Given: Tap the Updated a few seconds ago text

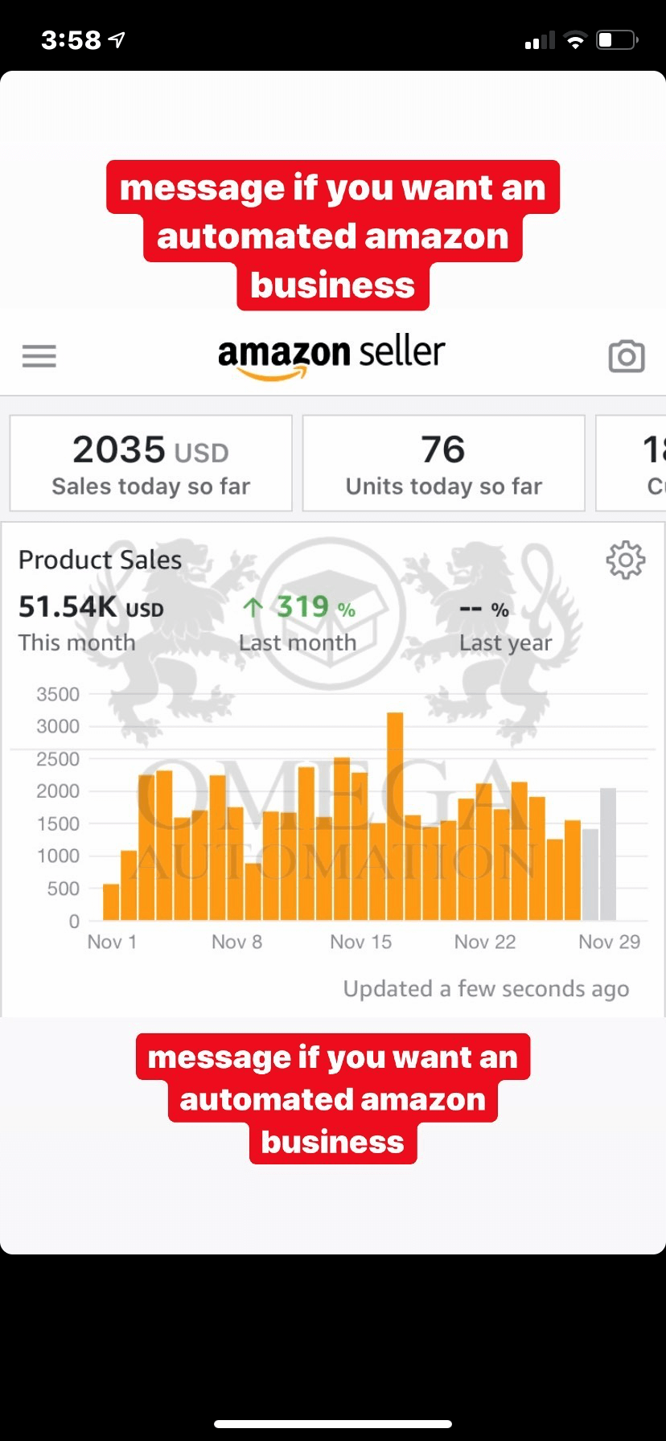Looking at the screenshot, I should click(486, 988).
